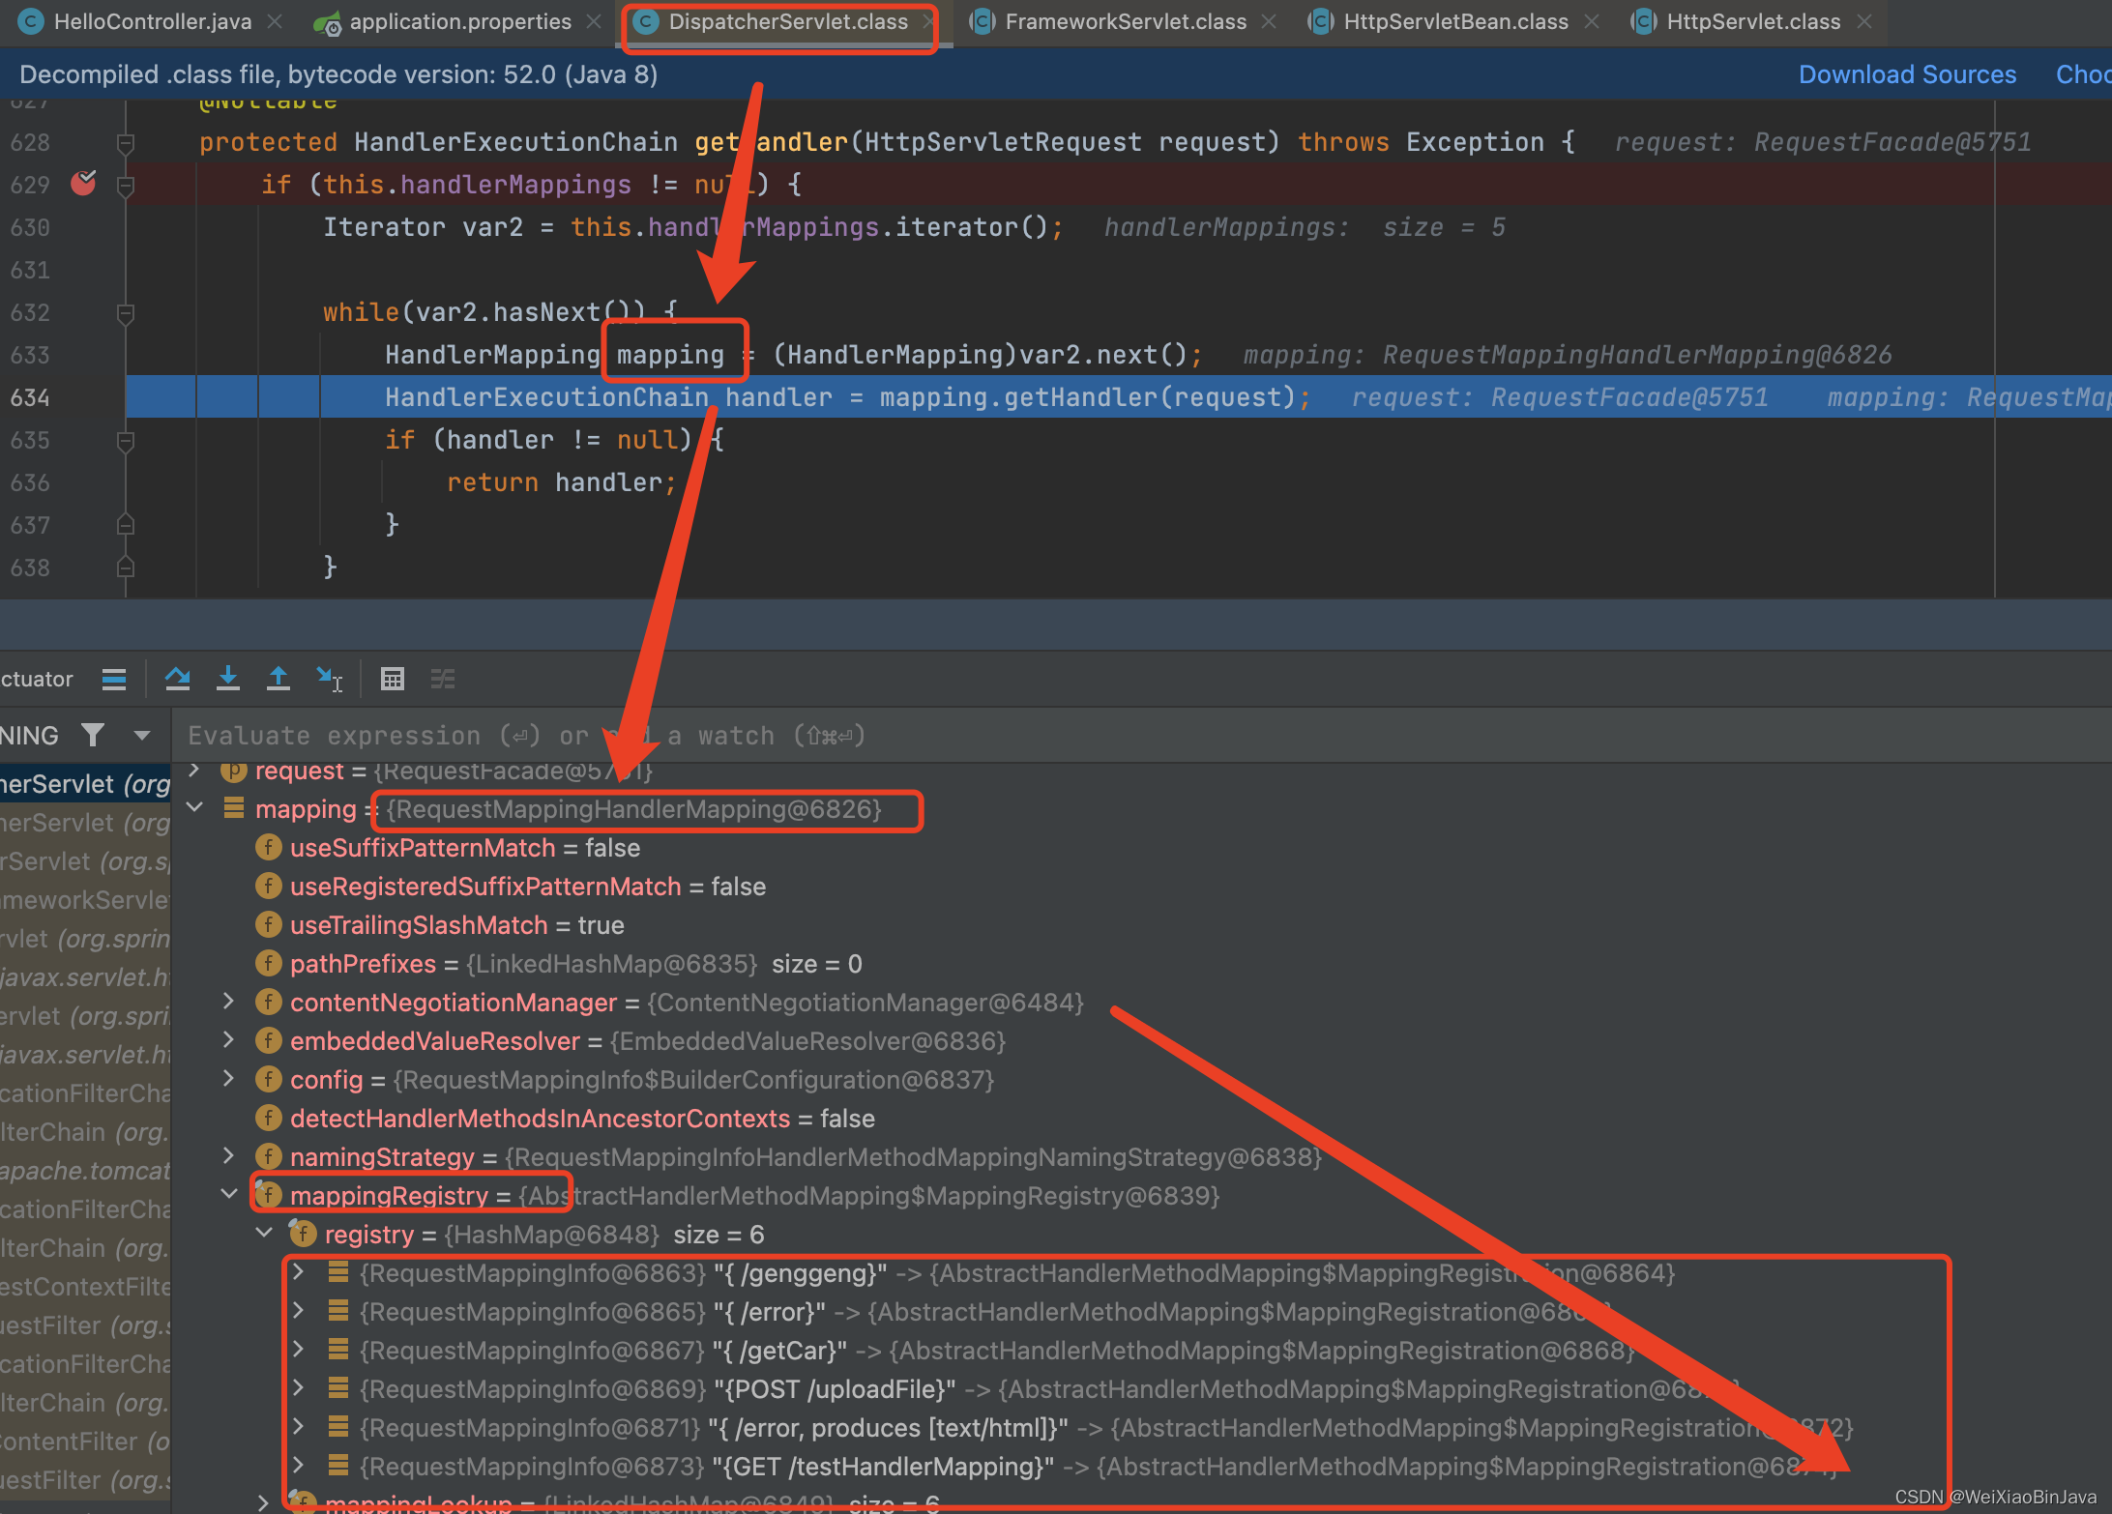This screenshot has height=1514, width=2112.
Task: Click the Download Sources link
Action: (1906, 74)
